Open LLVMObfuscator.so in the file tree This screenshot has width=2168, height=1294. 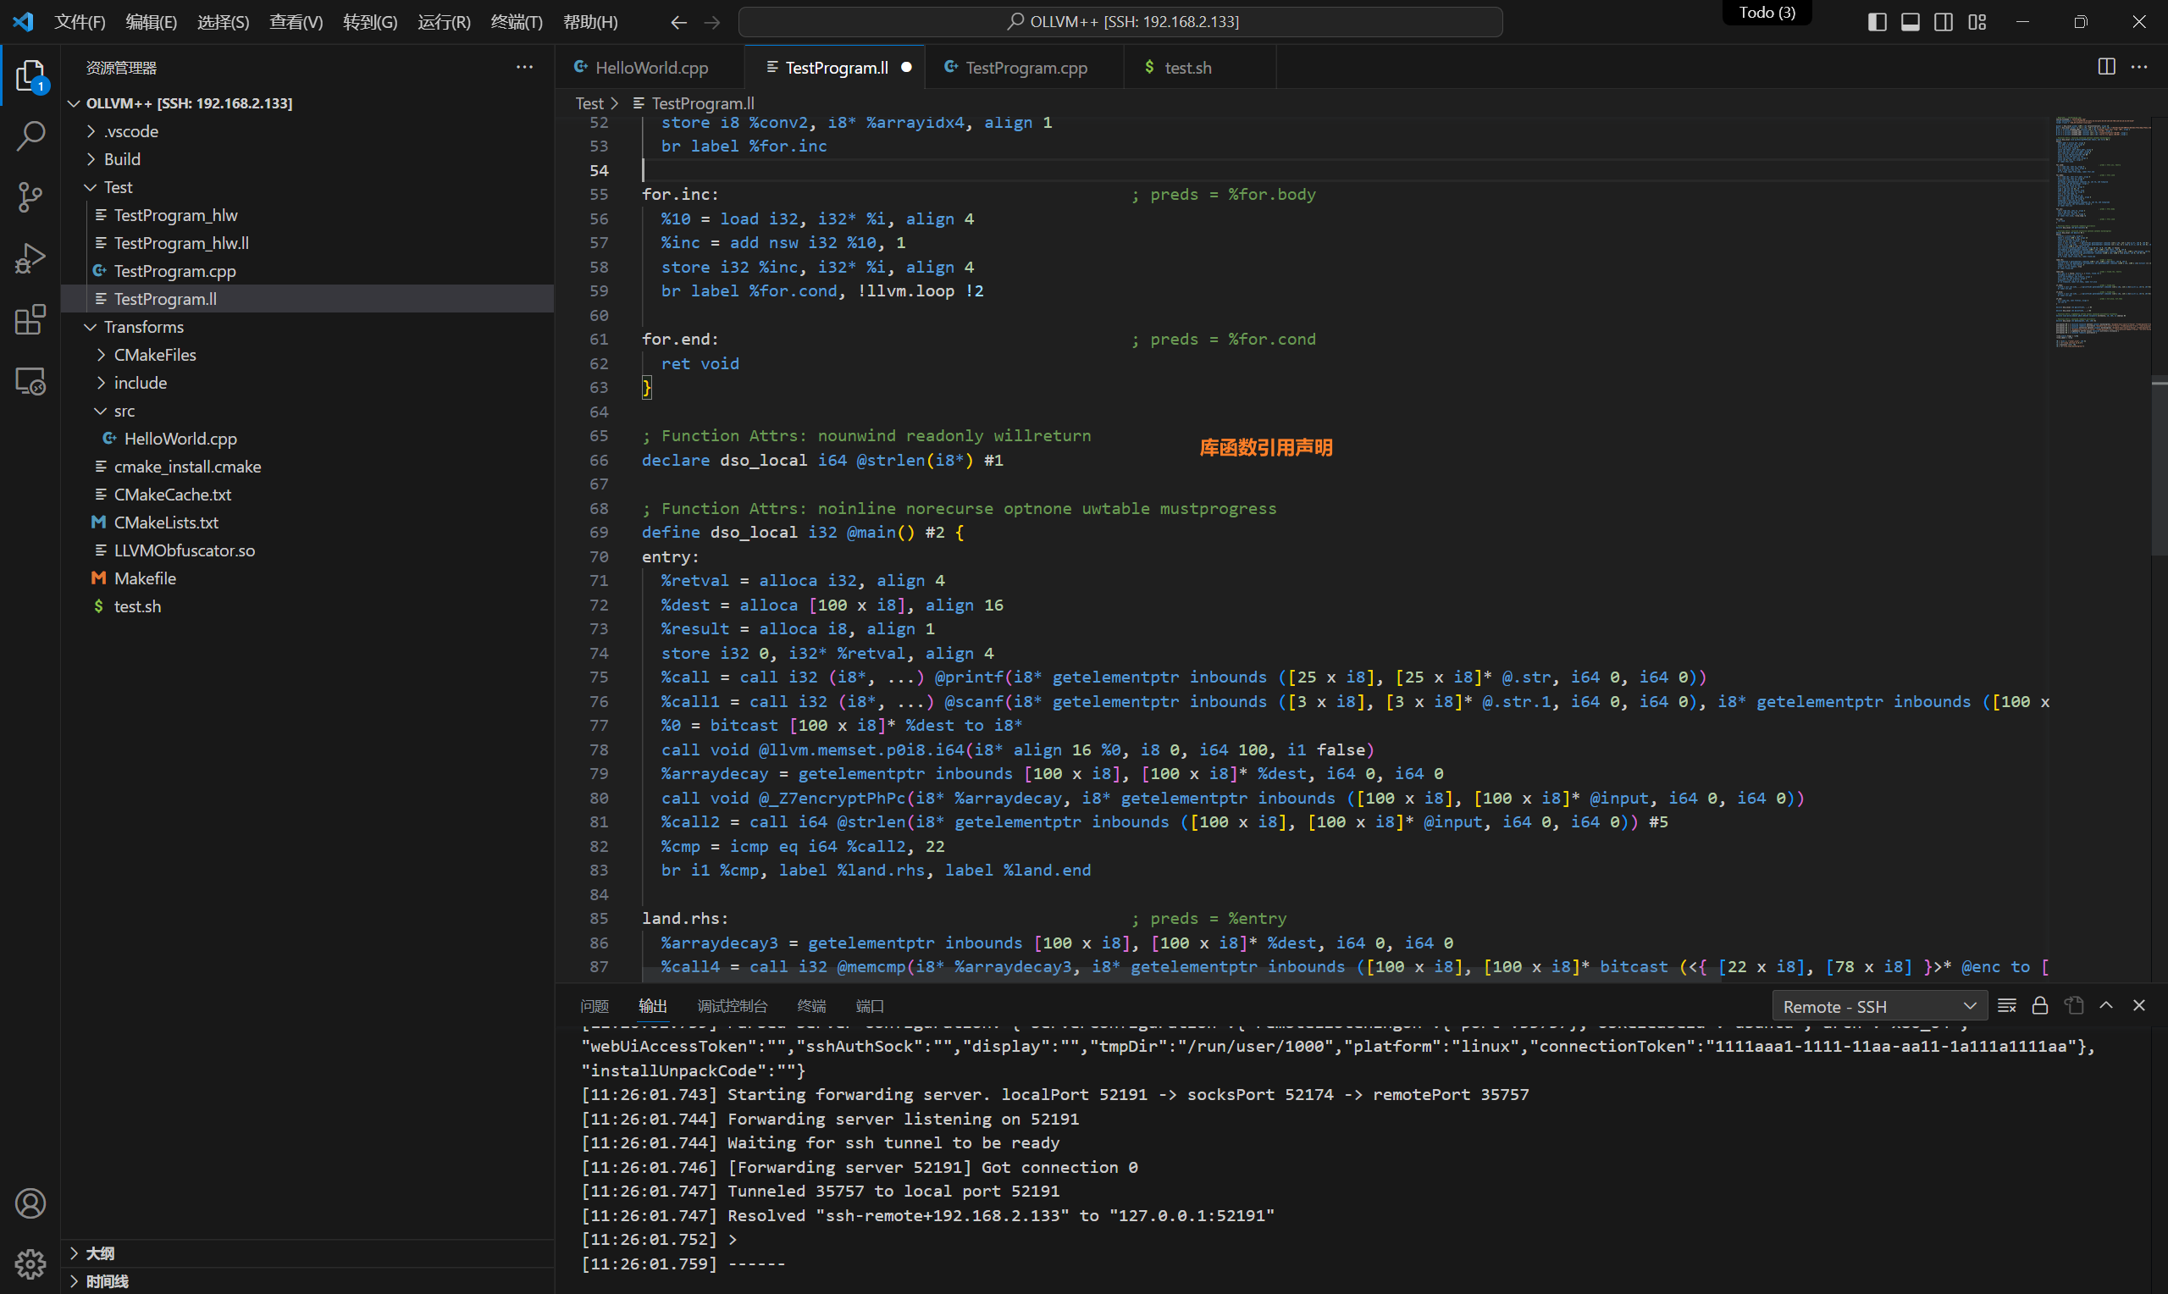(x=307, y=550)
